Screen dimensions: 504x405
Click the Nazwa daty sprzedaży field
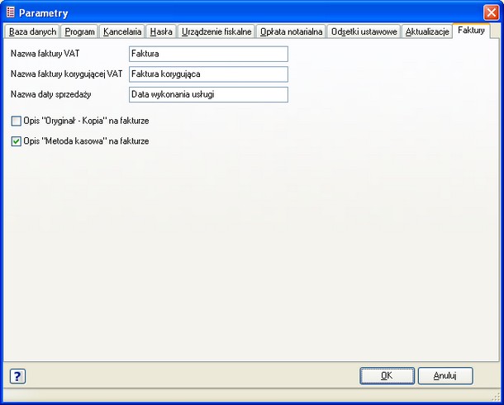click(x=208, y=94)
